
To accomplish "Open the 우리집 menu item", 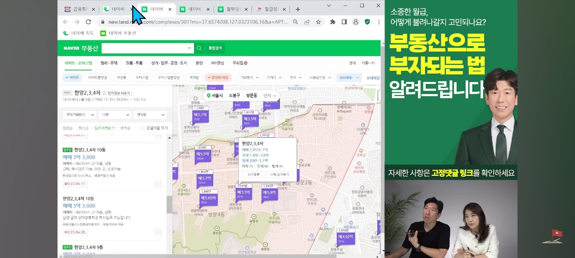I will tap(240, 63).
